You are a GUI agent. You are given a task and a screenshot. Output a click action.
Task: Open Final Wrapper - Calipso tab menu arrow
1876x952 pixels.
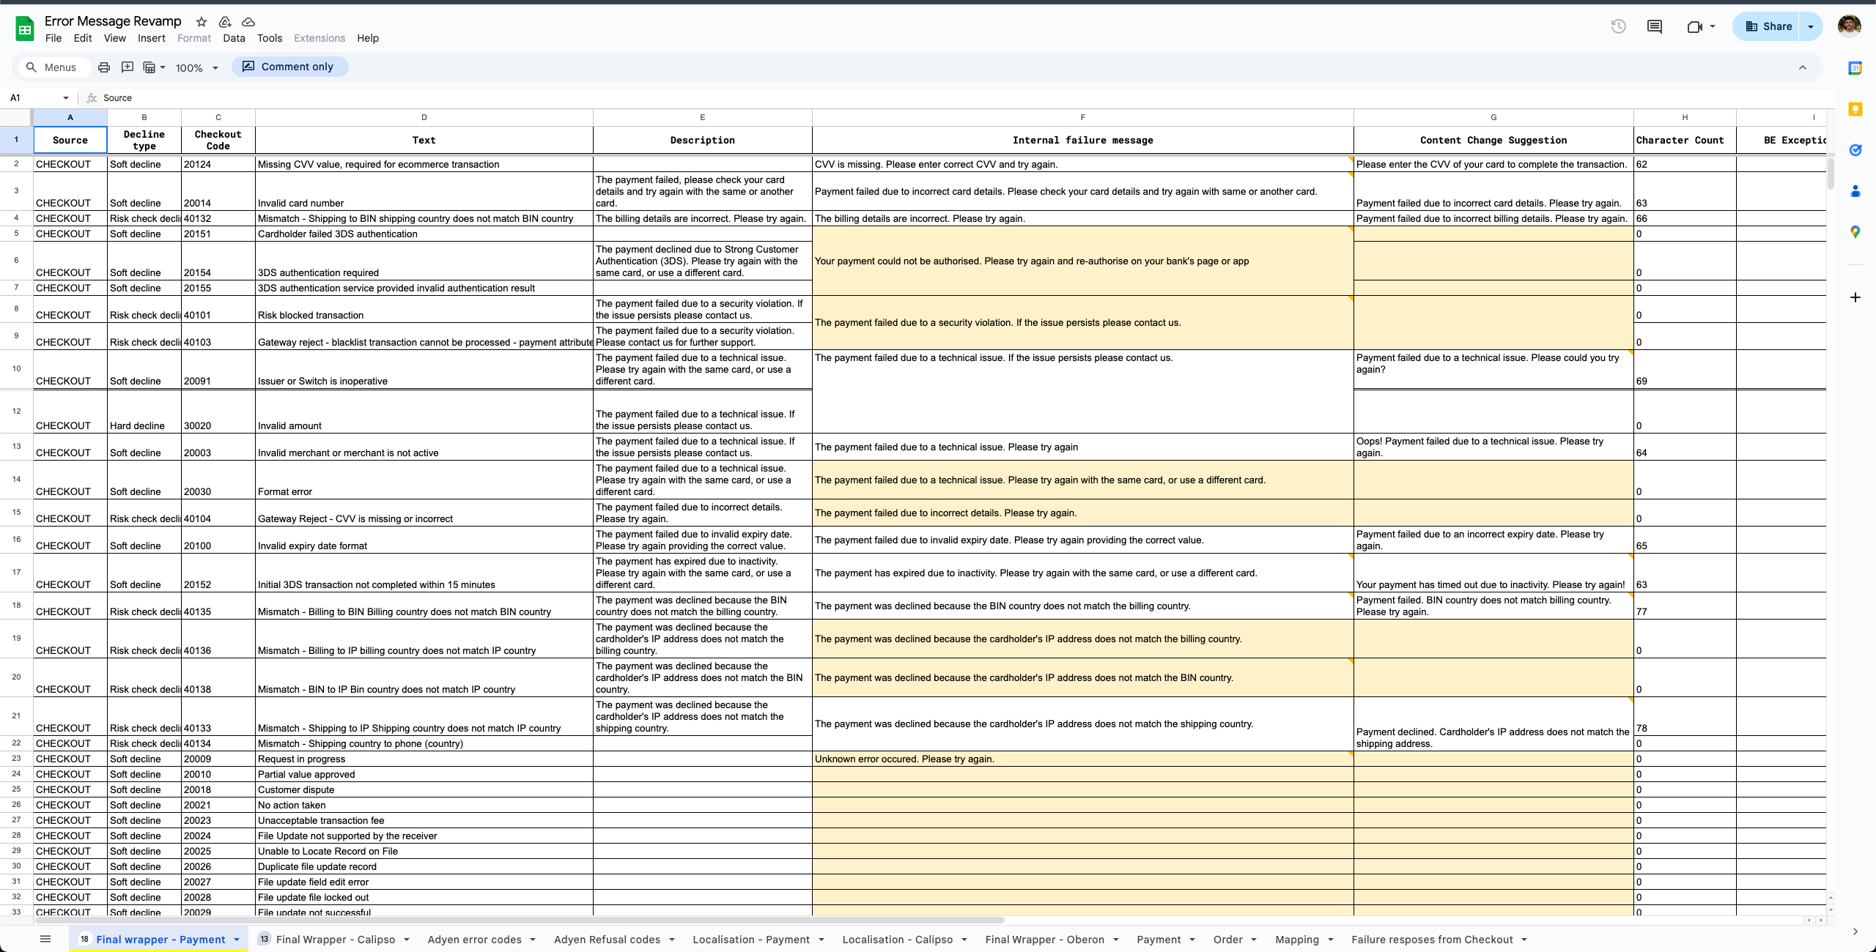point(407,940)
